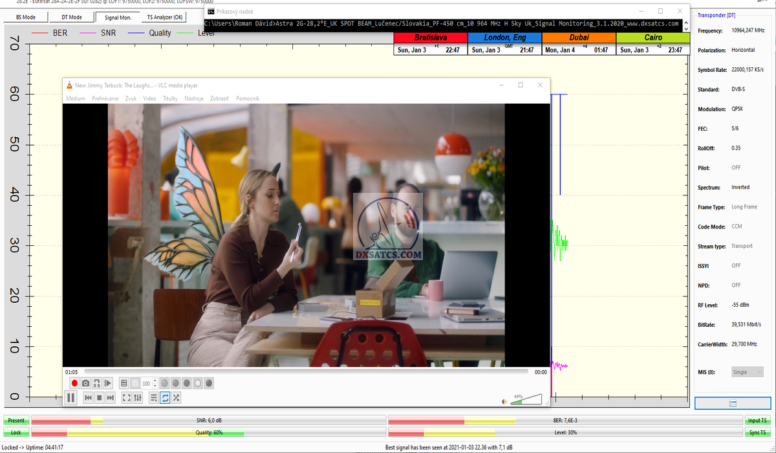Skip to next media item
This screenshot has height=453, width=776.
[x=111, y=398]
